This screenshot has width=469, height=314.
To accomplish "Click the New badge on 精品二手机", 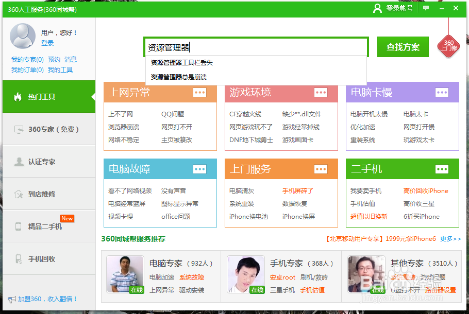I will click(67, 218).
